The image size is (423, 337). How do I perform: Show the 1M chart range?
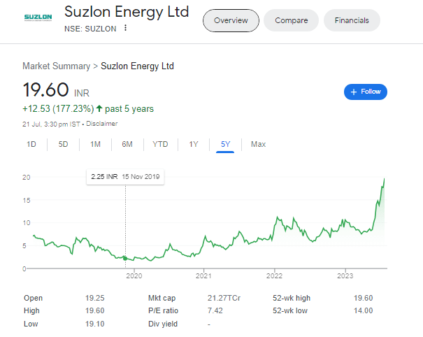95,144
